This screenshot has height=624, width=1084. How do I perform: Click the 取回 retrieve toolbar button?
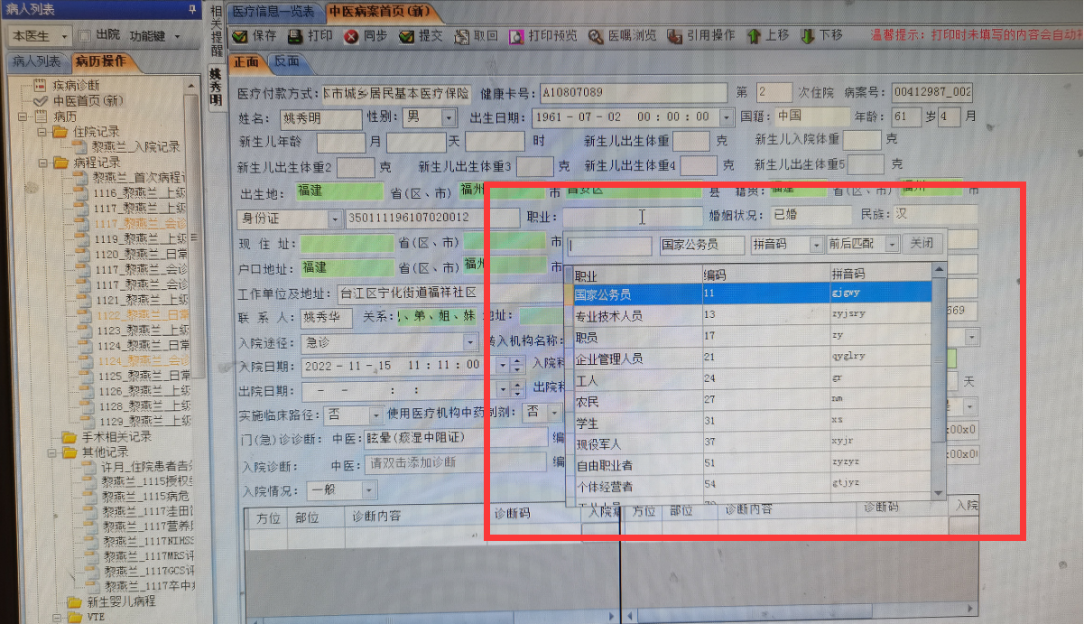tap(476, 37)
